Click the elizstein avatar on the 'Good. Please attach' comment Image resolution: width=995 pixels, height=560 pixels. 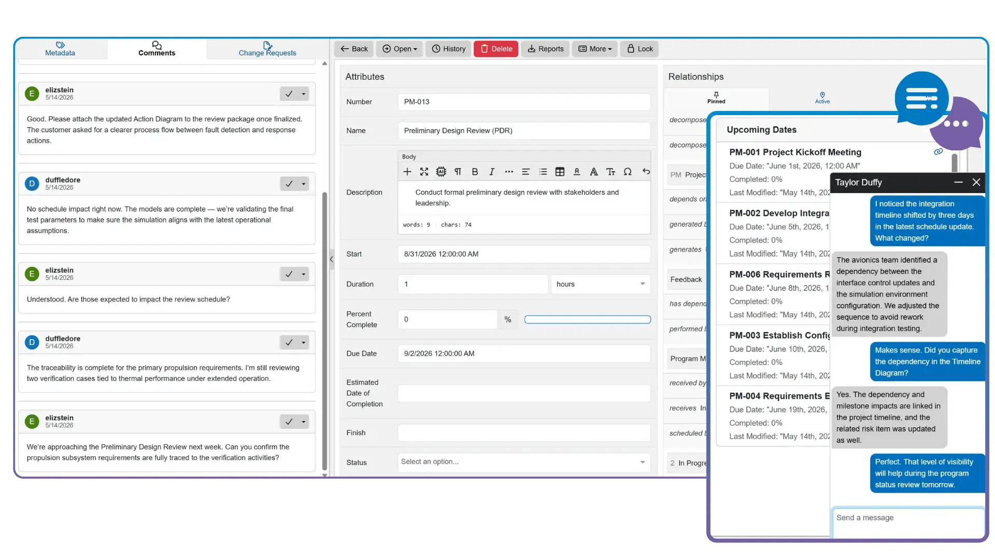pyautogui.click(x=32, y=94)
